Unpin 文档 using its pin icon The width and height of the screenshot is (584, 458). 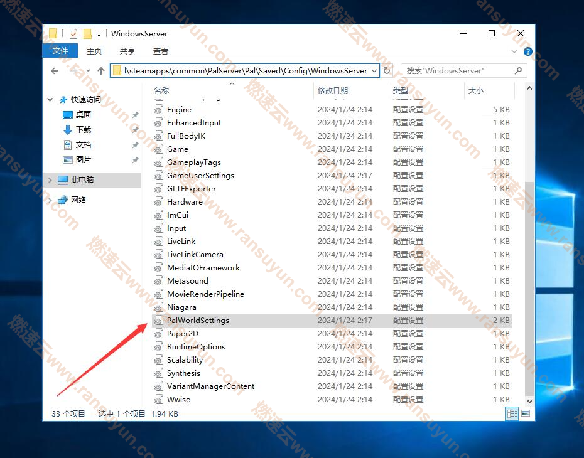[135, 145]
